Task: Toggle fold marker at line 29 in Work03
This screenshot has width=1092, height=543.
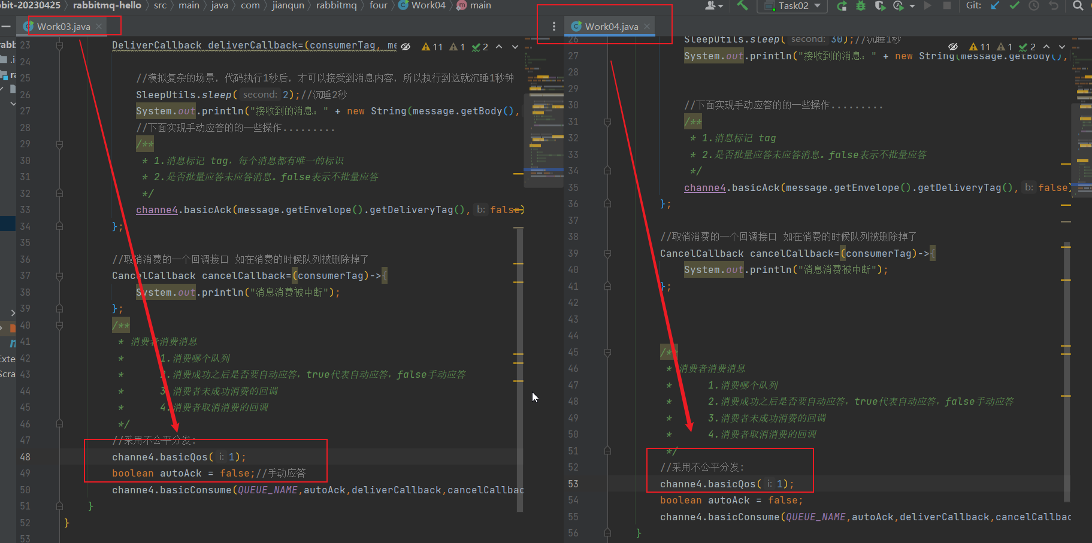Action: click(x=59, y=144)
